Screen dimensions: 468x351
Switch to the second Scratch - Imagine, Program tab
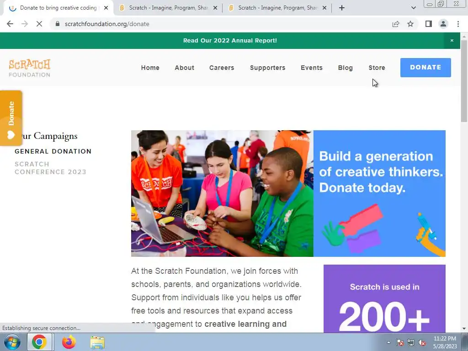coord(168,8)
